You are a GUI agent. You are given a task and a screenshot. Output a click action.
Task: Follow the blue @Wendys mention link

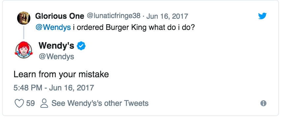pos(53,28)
